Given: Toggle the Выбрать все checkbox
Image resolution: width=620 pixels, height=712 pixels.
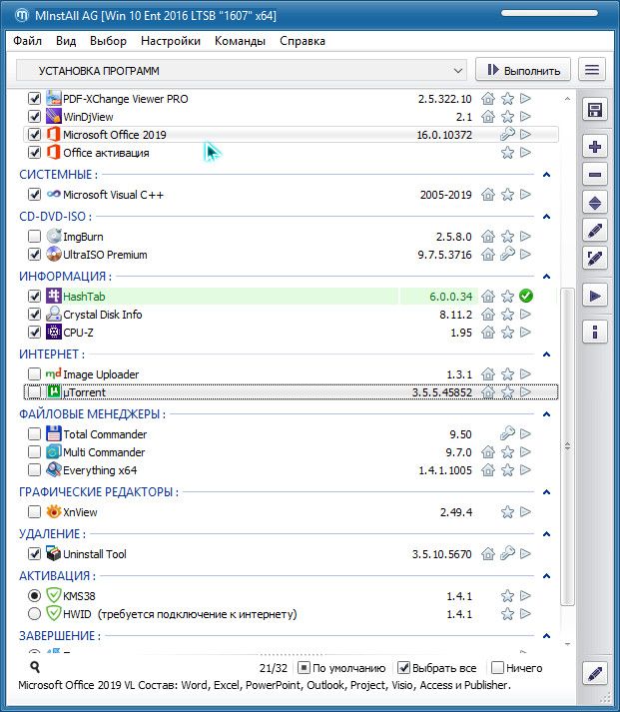Looking at the screenshot, I should pyautogui.click(x=403, y=668).
